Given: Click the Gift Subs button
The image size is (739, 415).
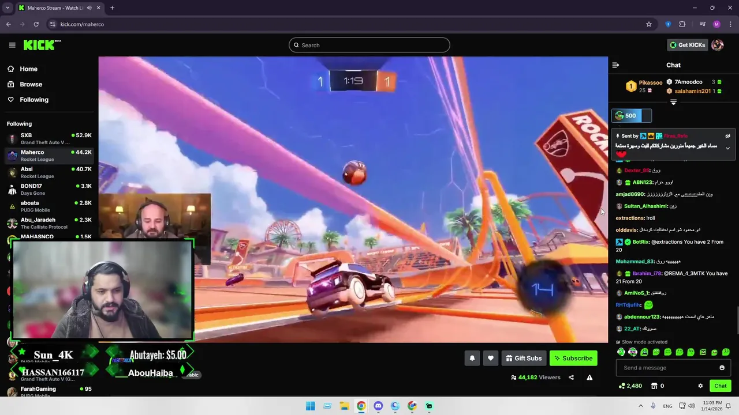Looking at the screenshot, I should point(524,358).
